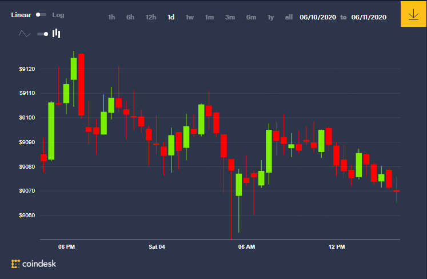The image size is (427, 279).
Task: Select the 6h time range
Action: 130,17
